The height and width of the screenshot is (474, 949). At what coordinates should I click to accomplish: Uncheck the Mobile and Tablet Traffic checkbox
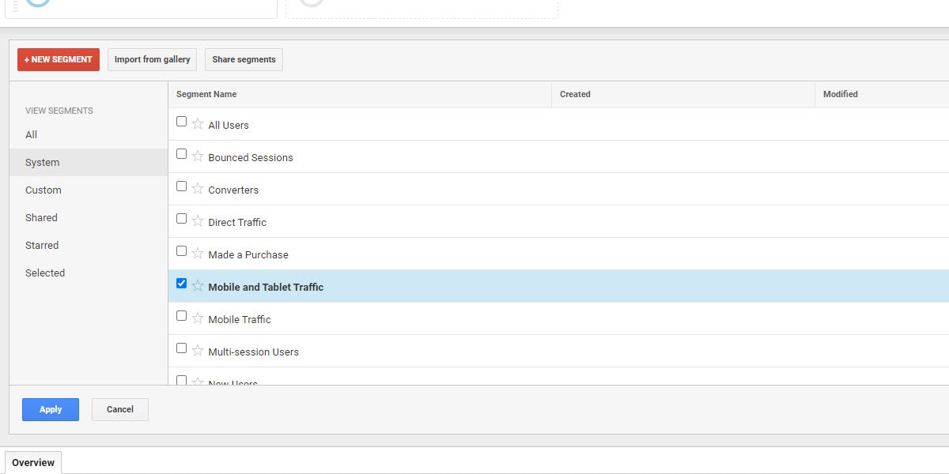(x=181, y=284)
